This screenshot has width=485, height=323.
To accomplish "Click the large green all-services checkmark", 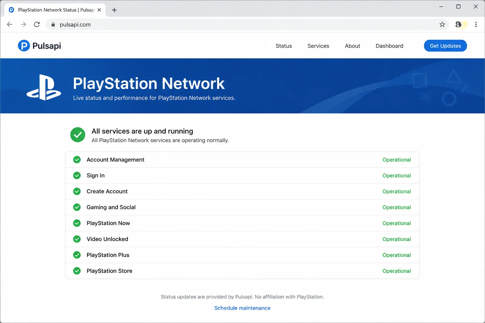I will pos(78,135).
